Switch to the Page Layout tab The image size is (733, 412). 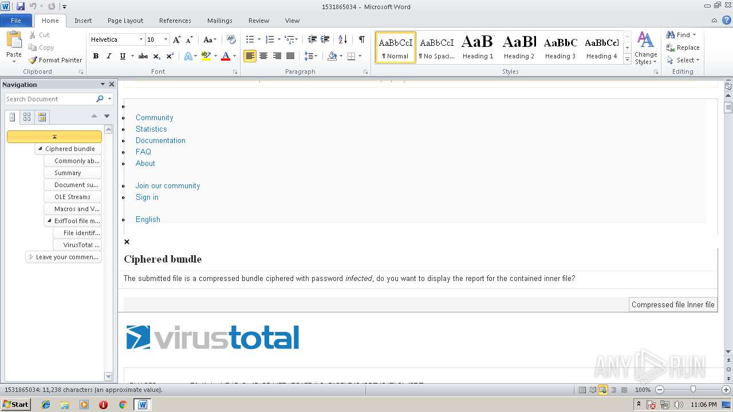[x=125, y=21]
